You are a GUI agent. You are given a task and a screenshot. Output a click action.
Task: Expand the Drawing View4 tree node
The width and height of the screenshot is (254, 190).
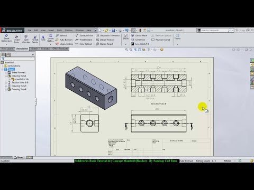[6, 89]
